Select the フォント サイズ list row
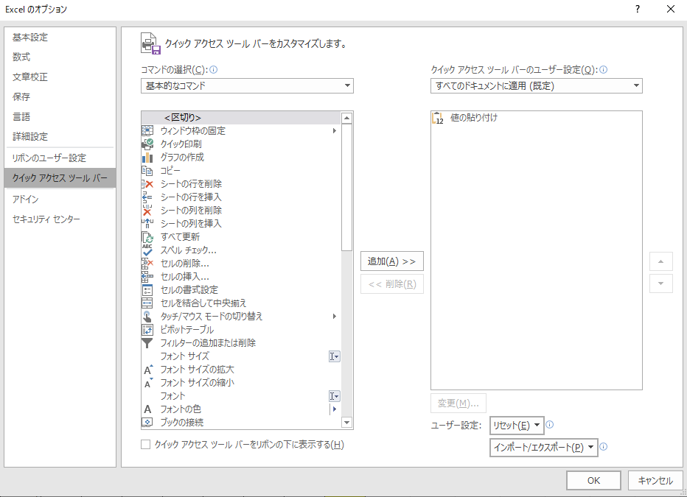This screenshot has width=687, height=497. point(241,356)
